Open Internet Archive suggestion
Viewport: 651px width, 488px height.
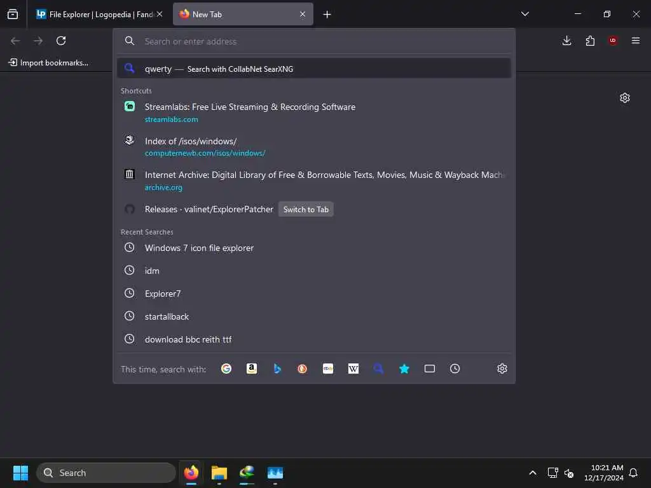(x=314, y=180)
